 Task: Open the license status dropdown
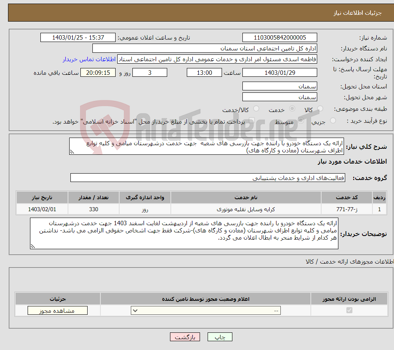pyautogui.click(x=206, y=310)
